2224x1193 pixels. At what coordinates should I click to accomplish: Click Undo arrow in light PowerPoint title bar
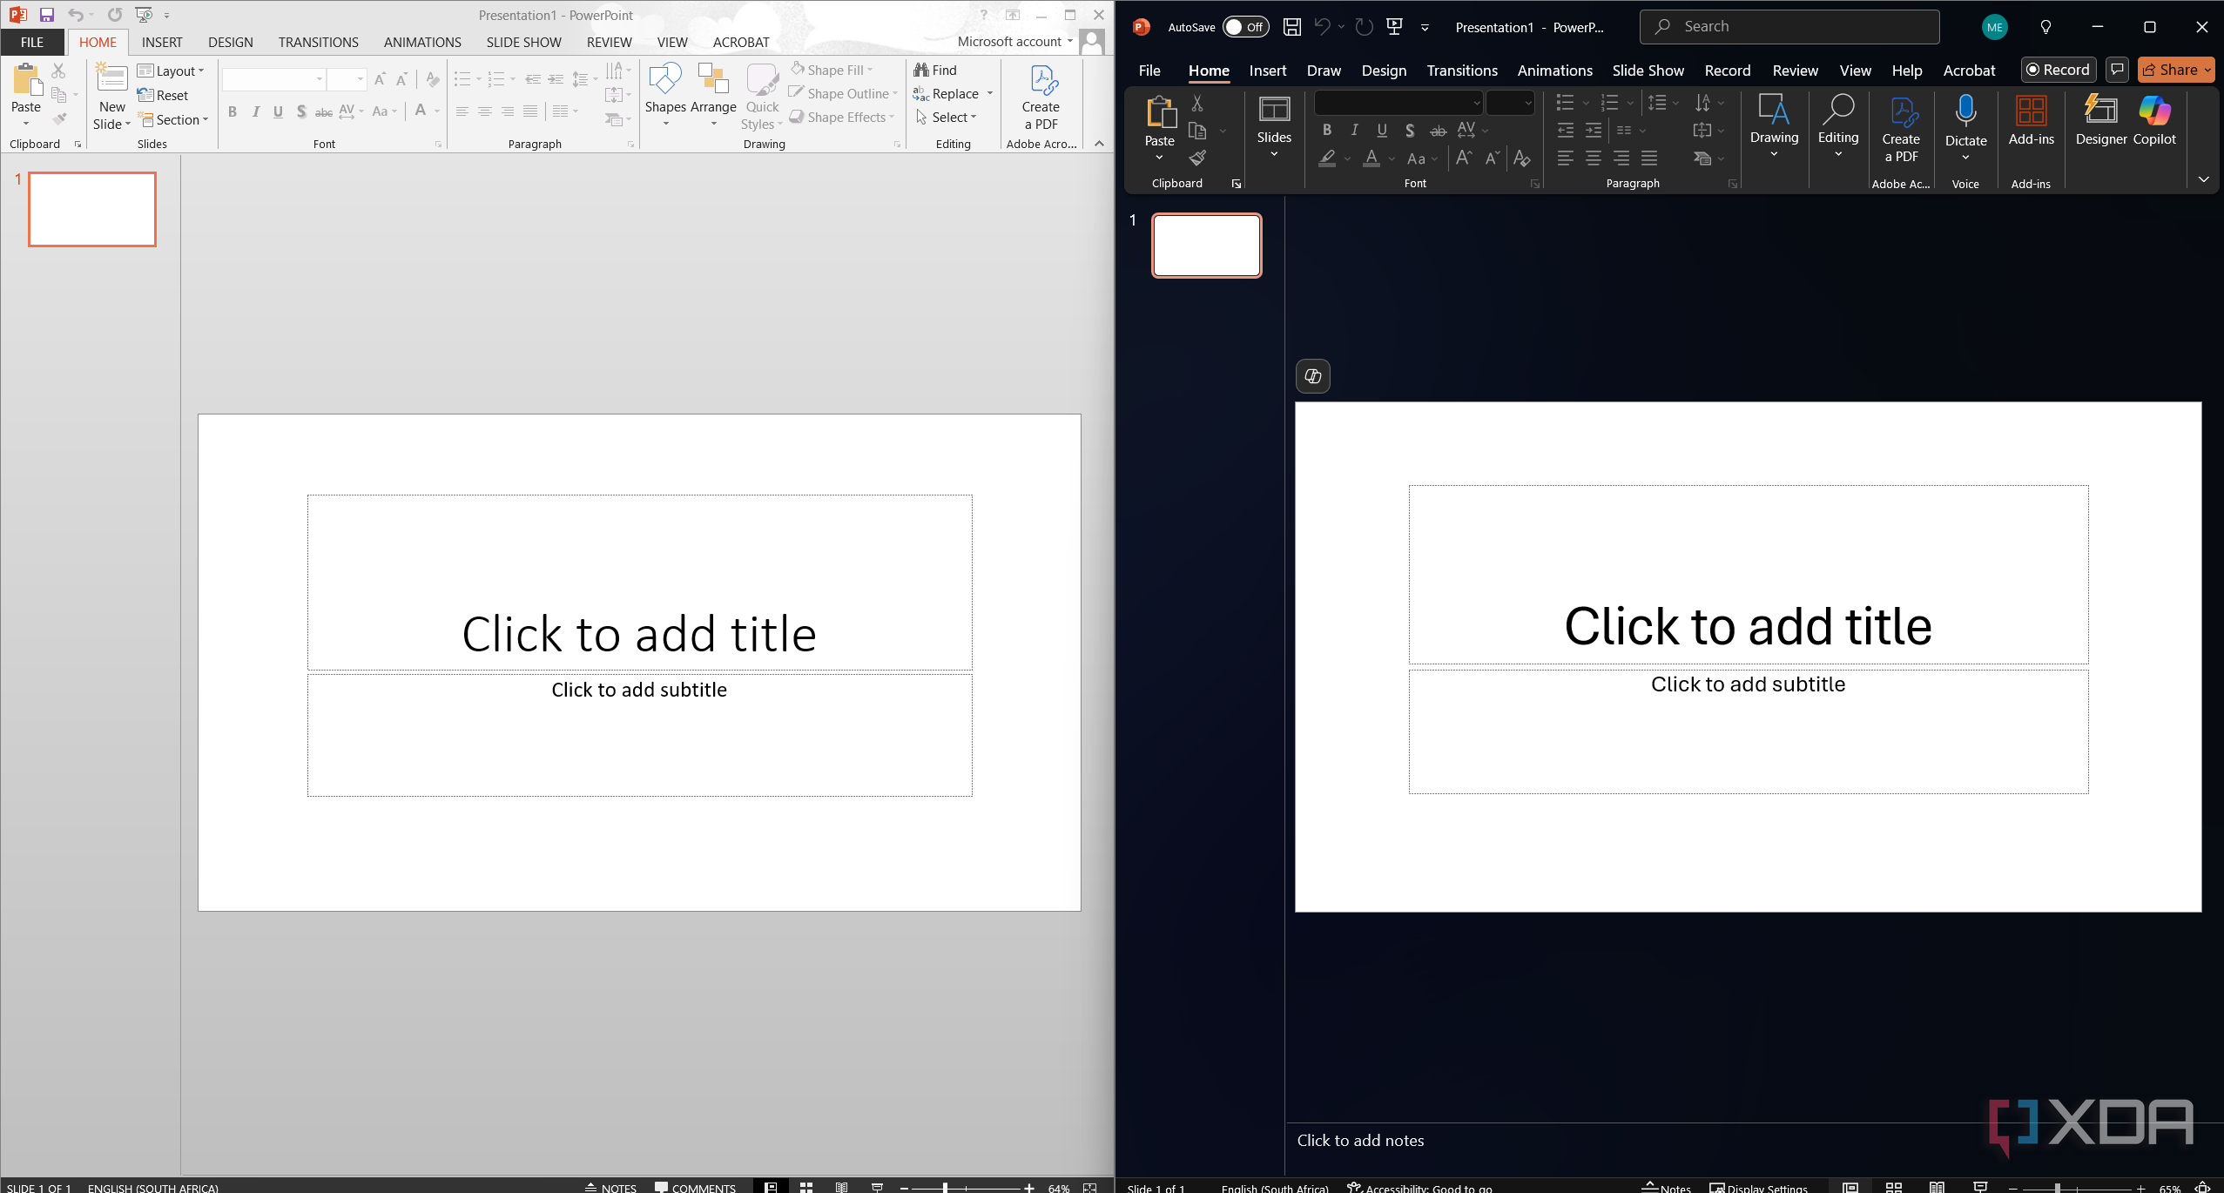click(x=76, y=15)
